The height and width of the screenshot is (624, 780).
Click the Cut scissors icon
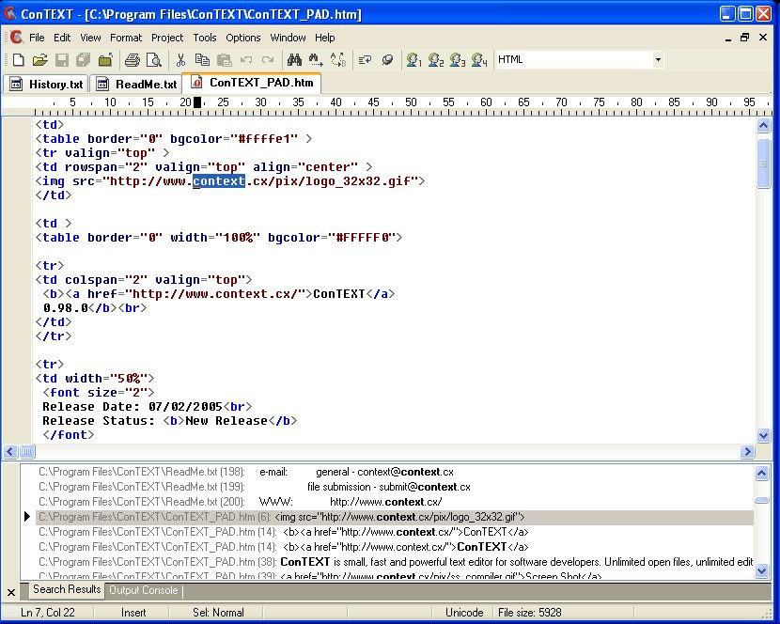(x=180, y=60)
